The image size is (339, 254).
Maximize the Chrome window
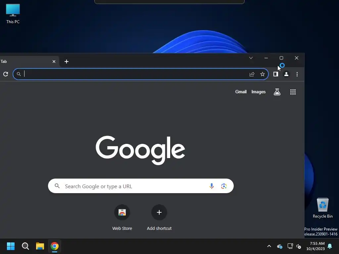click(x=281, y=58)
